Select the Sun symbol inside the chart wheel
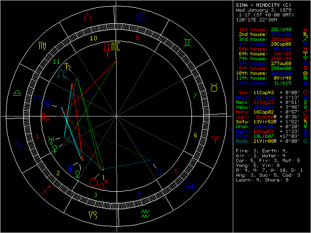 93,182
